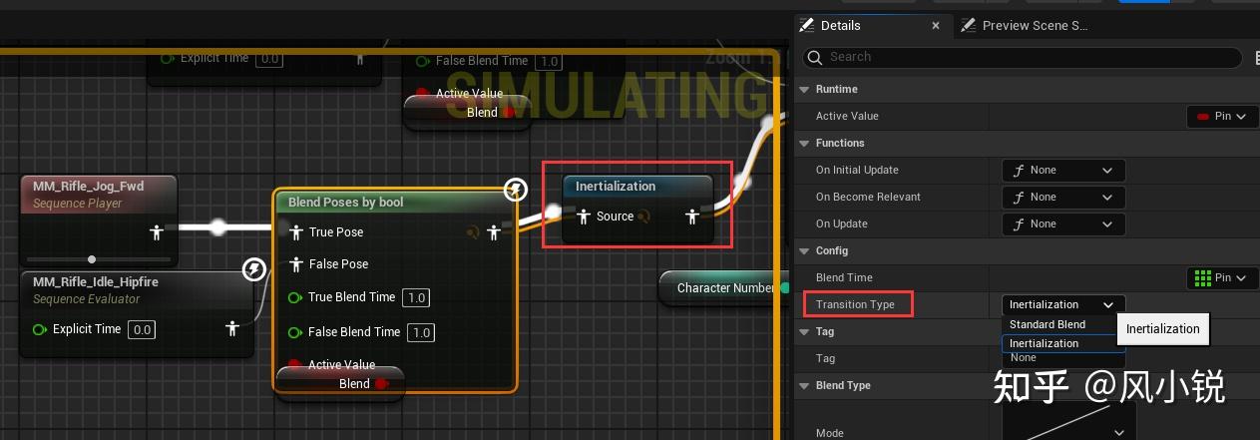Collapse the Config section

click(x=804, y=250)
